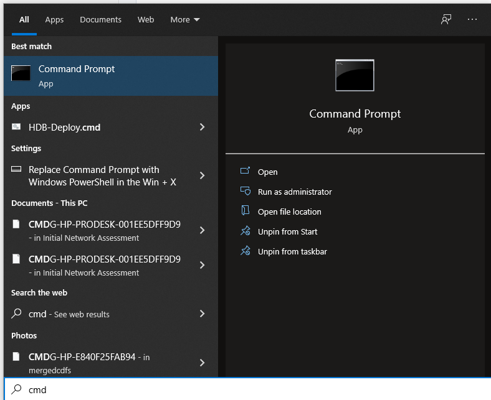Click the cmd search input field
491x400 pixels.
pyautogui.click(x=247, y=389)
